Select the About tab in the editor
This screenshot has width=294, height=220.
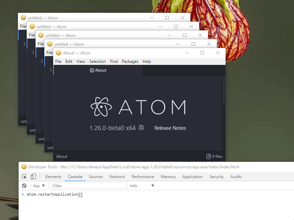98,70
